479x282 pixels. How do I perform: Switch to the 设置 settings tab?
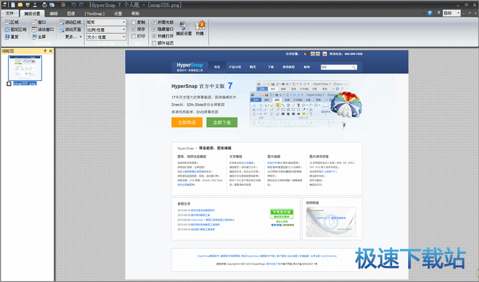pos(118,13)
